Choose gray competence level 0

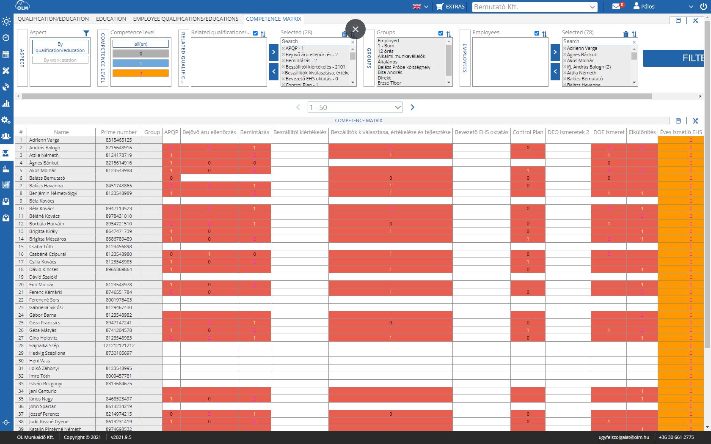click(141, 54)
